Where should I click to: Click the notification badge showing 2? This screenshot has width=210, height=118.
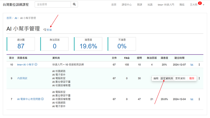[x=200, y=3]
